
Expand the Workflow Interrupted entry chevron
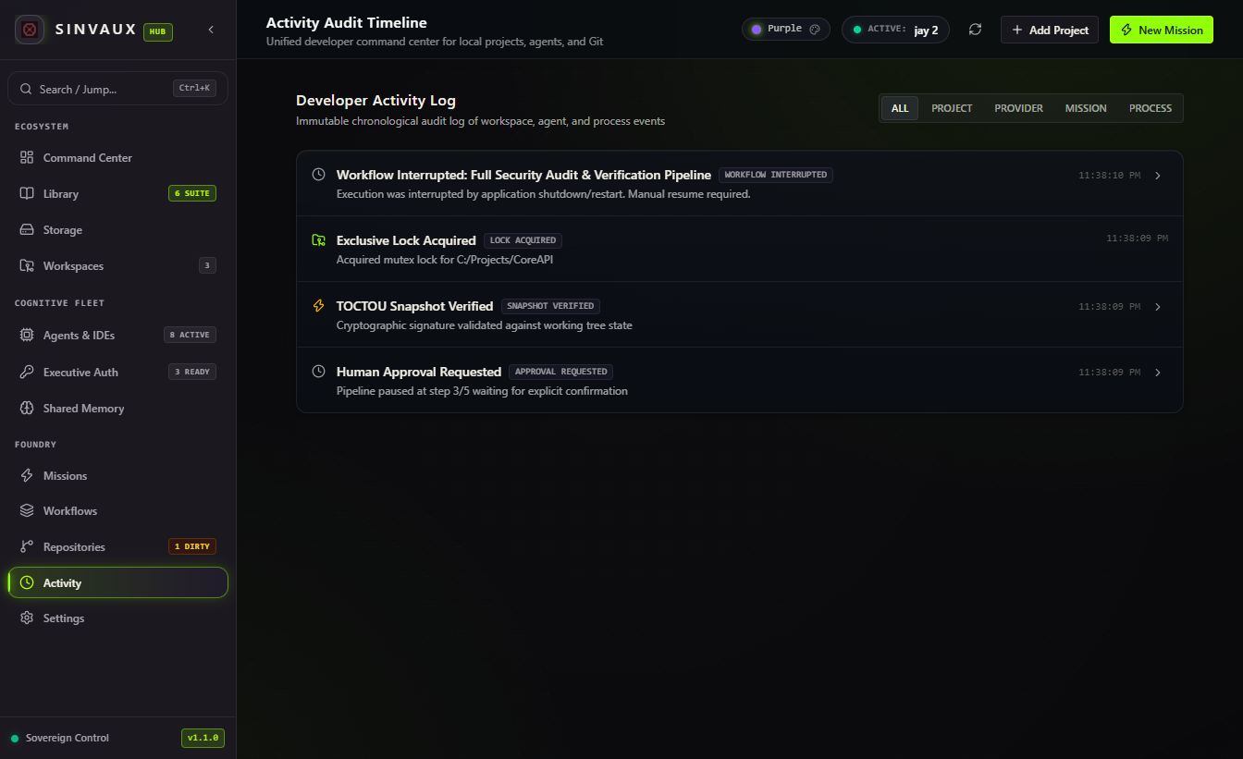pyautogui.click(x=1158, y=176)
